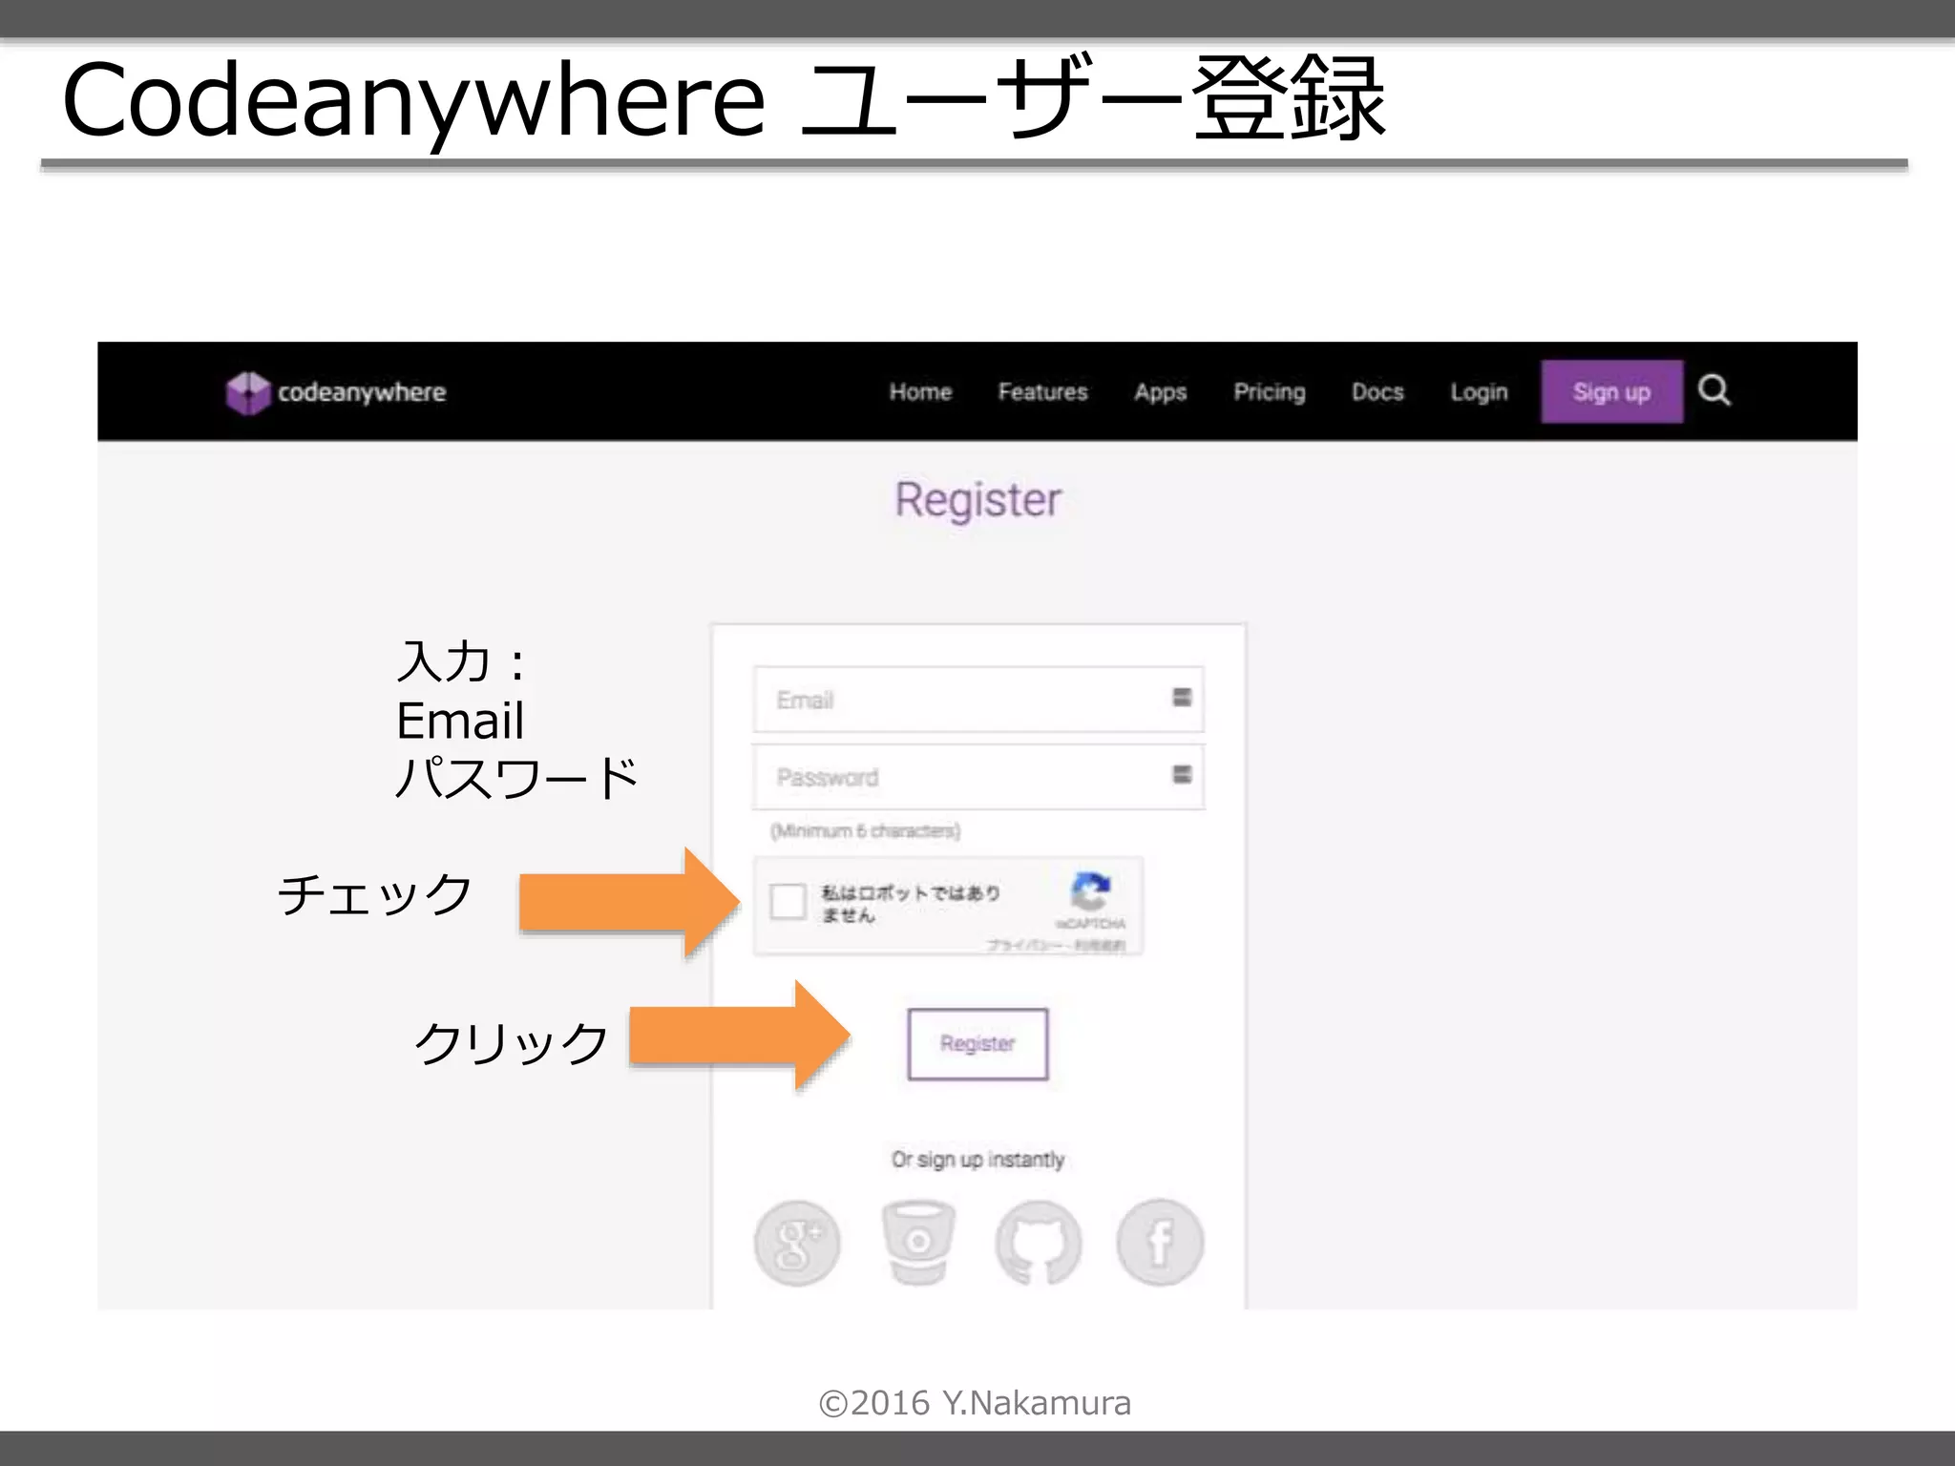Image resolution: width=1955 pixels, height=1466 pixels.
Task: Sign up with GitHub icon
Action: (1039, 1243)
